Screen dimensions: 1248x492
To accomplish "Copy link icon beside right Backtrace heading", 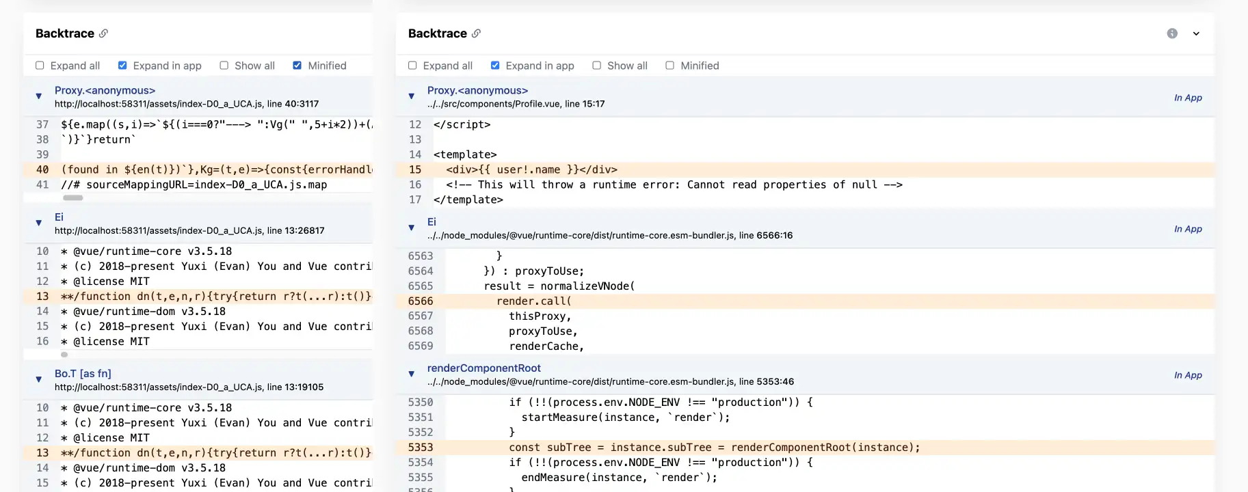I will 476,33.
